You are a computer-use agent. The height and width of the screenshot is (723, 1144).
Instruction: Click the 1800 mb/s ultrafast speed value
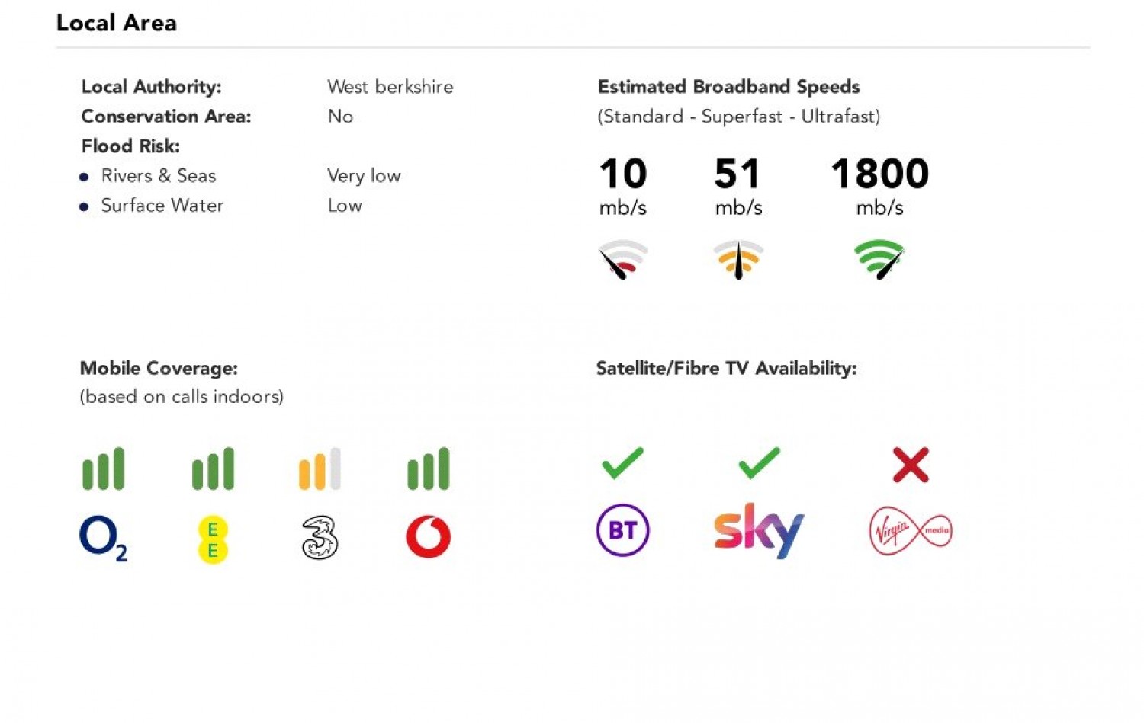(x=879, y=174)
